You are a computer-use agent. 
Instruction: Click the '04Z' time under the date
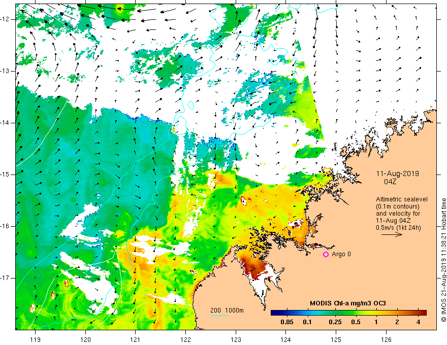tap(390, 182)
